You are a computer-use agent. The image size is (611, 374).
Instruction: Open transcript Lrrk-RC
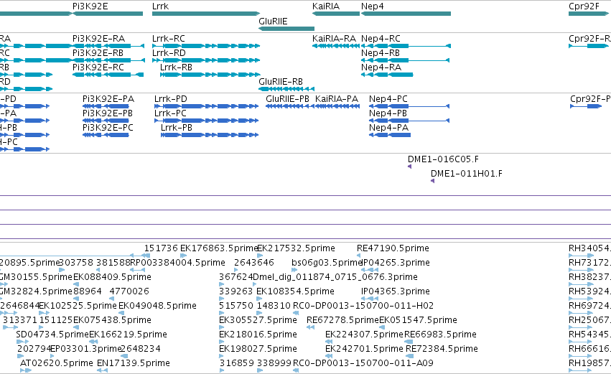click(x=168, y=39)
